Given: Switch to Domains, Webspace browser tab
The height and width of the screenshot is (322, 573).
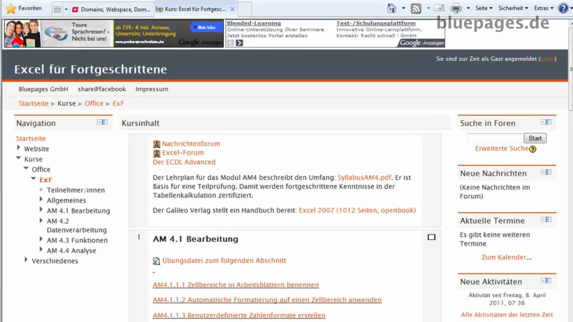Looking at the screenshot, I should coord(111,9).
